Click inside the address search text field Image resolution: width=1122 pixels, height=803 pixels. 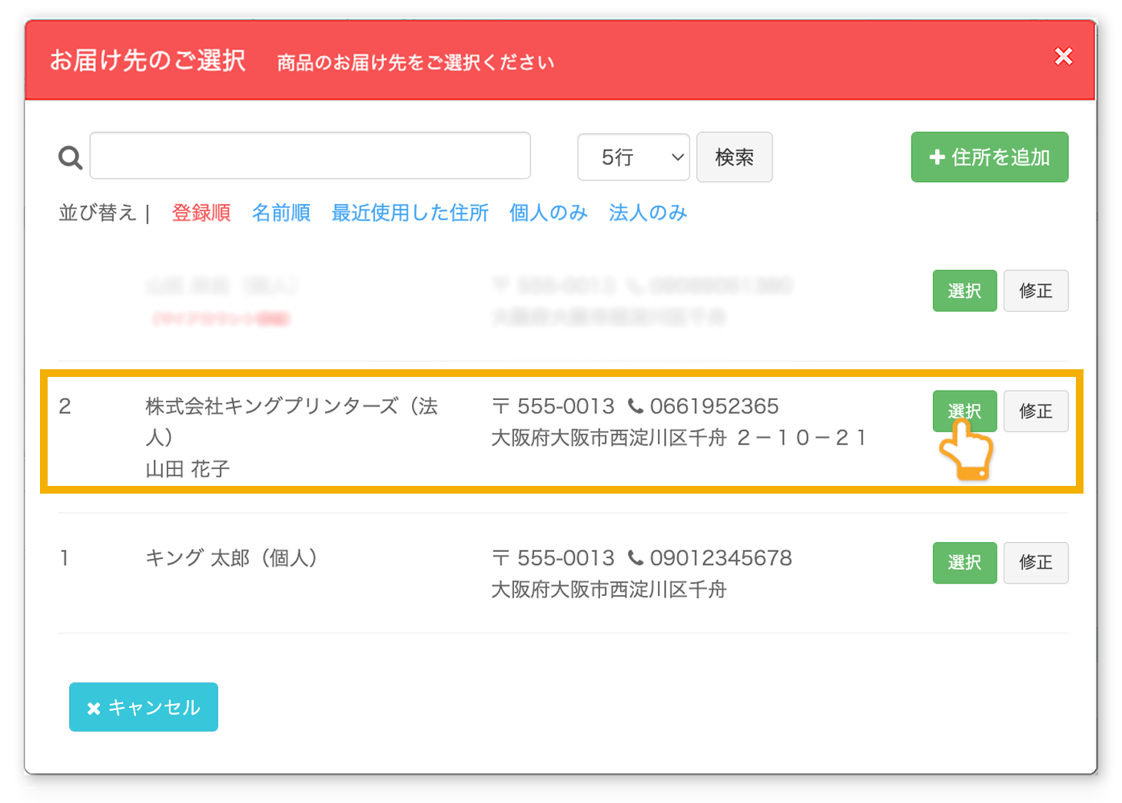coord(310,155)
